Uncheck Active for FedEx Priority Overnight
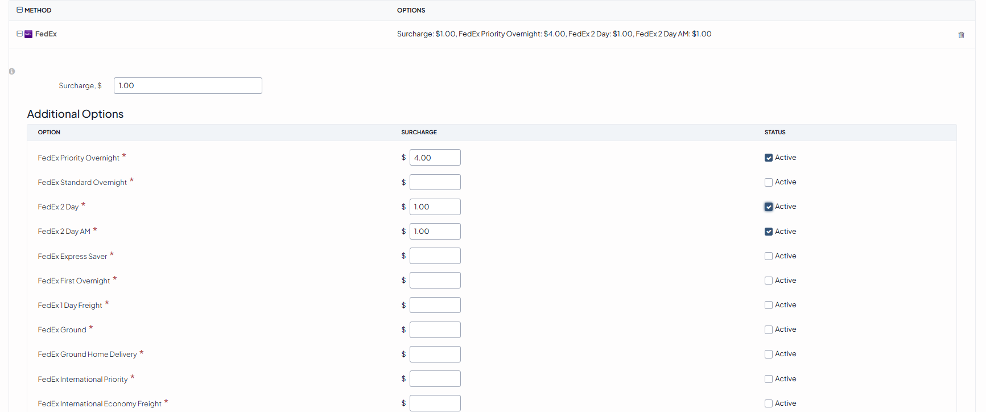This screenshot has height=412, width=986. [769, 158]
